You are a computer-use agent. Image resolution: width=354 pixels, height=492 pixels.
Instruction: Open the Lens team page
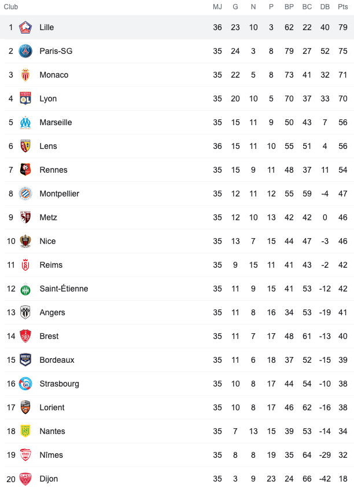tap(48, 146)
